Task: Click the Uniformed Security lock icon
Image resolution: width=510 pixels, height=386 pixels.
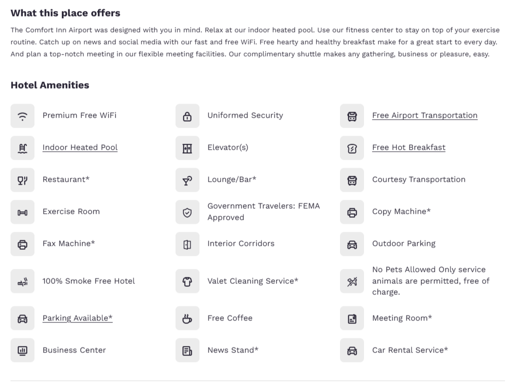Action: (x=187, y=116)
